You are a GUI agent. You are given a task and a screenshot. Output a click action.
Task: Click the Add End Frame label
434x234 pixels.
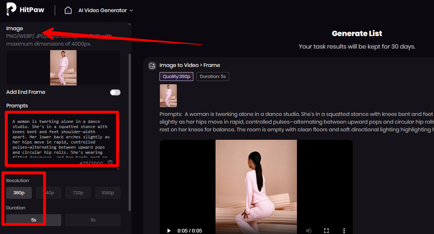(26, 92)
